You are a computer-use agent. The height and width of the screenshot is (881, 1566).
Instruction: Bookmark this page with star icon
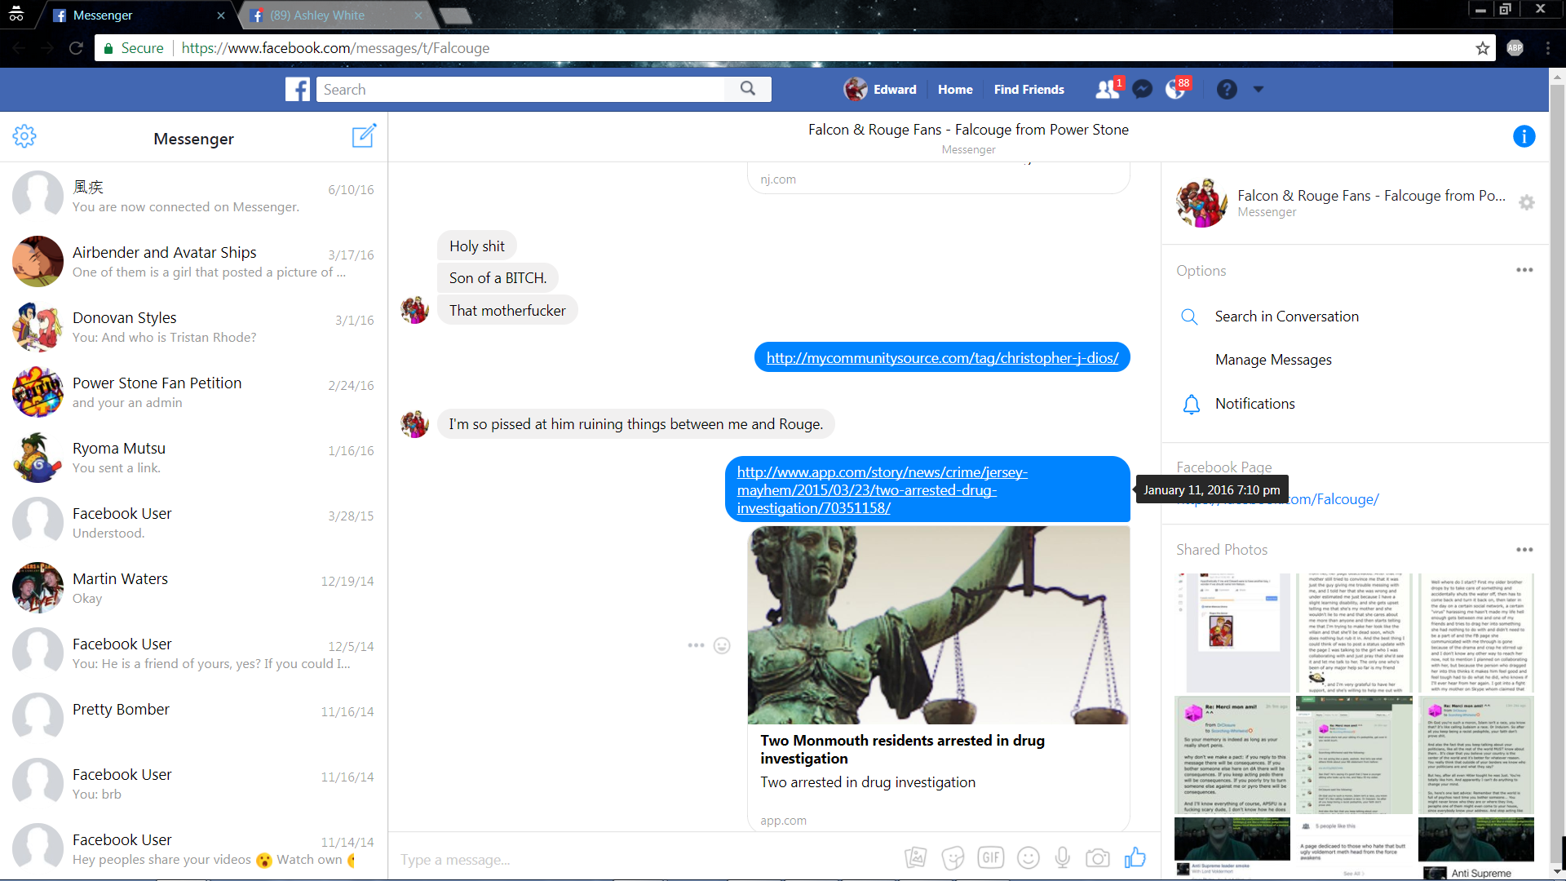[x=1482, y=48]
